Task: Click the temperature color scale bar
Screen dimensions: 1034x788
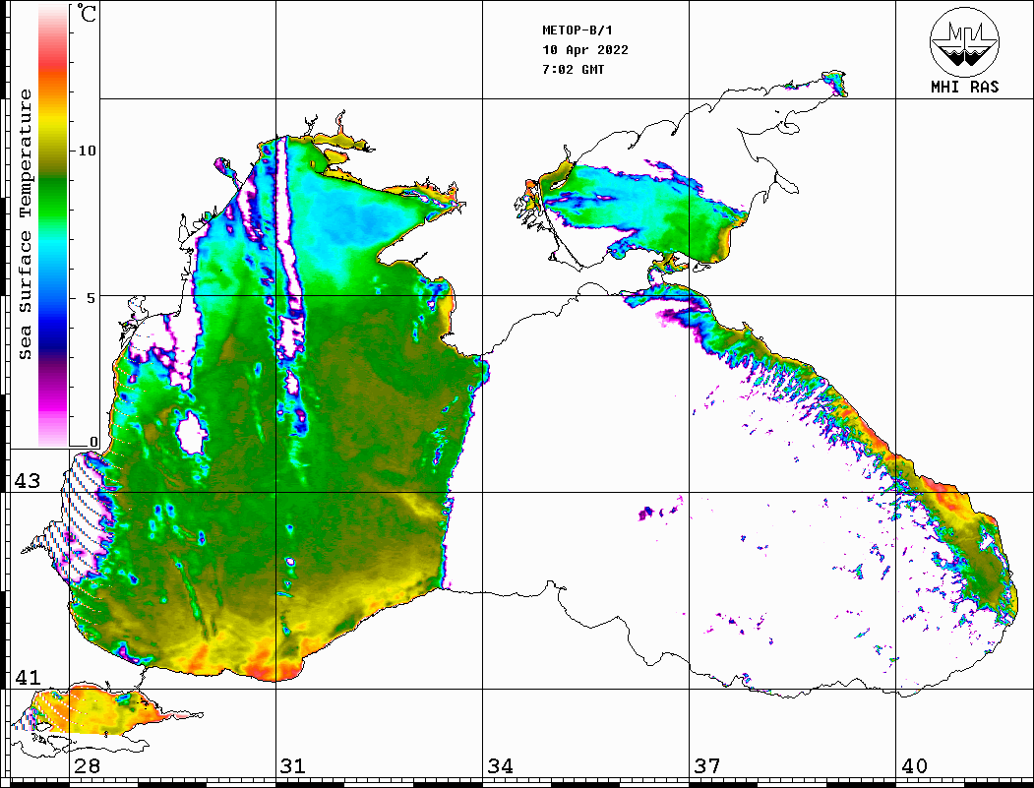Action: click(x=53, y=225)
